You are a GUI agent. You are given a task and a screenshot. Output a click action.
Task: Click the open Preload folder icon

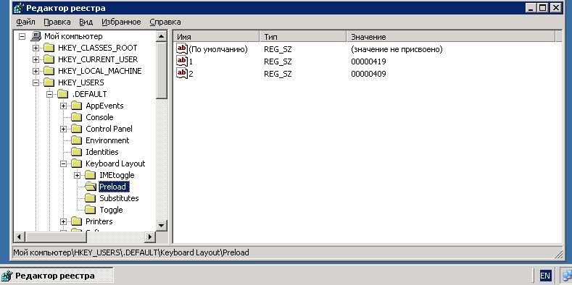coord(91,187)
